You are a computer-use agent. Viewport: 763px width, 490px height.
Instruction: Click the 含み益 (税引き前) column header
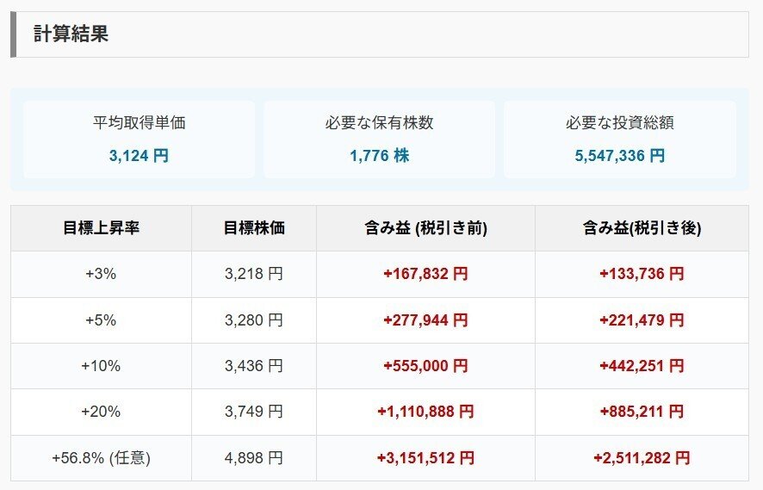pos(425,228)
